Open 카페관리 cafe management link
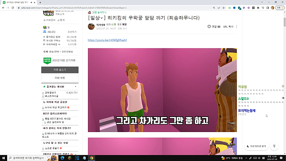This screenshot has height=161, width=286. [49, 20]
